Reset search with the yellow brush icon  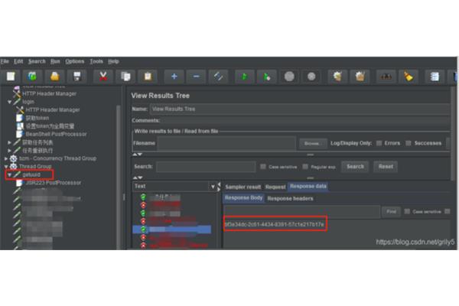click(x=409, y=76)
